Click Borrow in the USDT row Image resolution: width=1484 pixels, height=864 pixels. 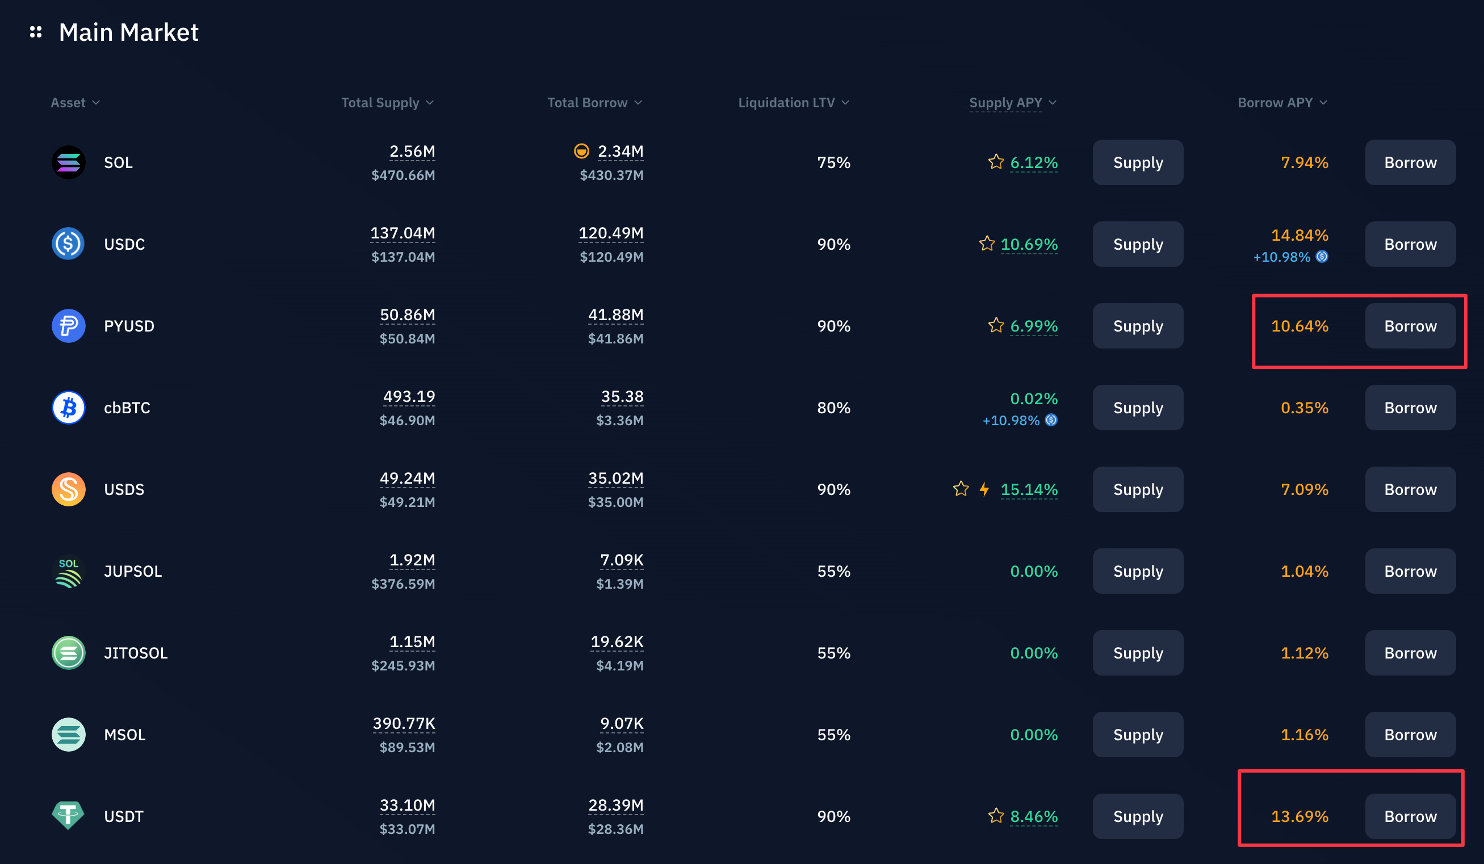(1410, 816)
